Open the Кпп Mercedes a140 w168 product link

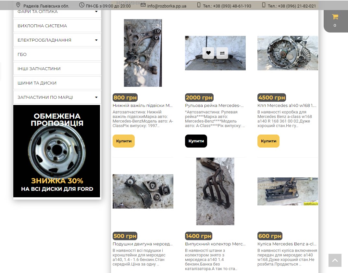[x=287, y=106]
